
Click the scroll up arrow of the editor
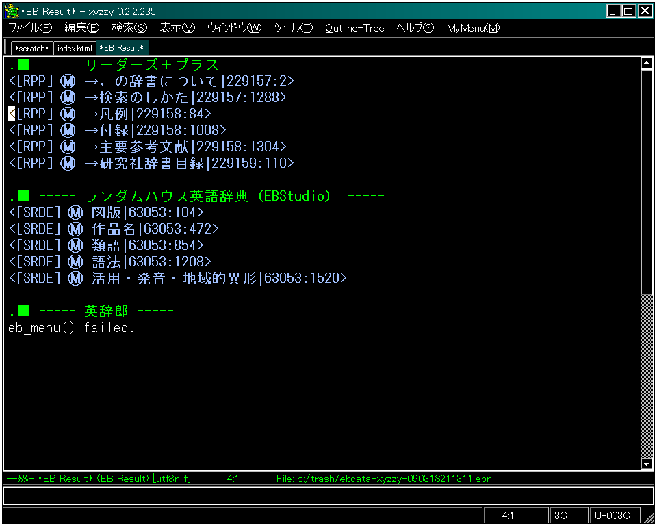[647, 63]
